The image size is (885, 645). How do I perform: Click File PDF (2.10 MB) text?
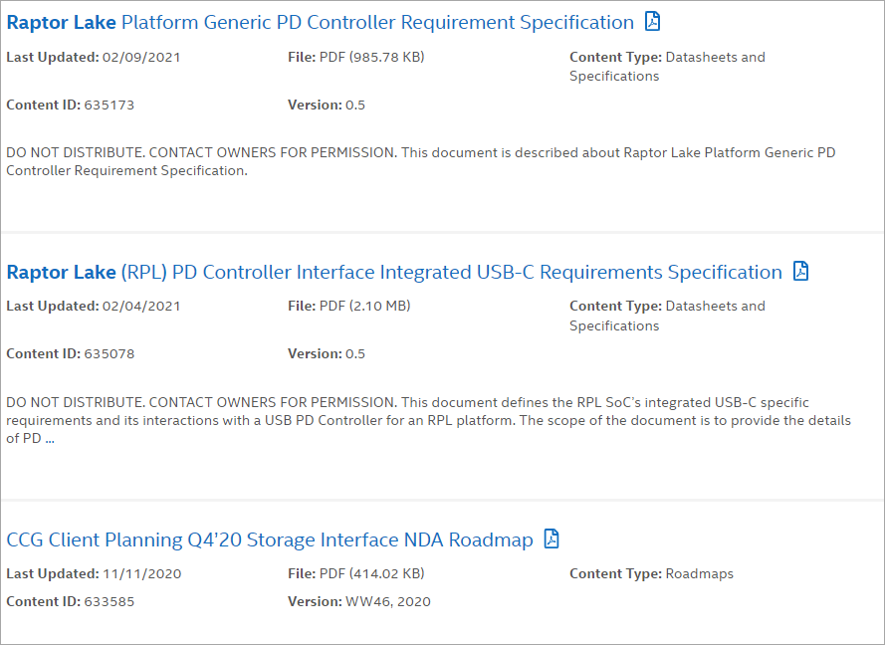coord(349,306)
